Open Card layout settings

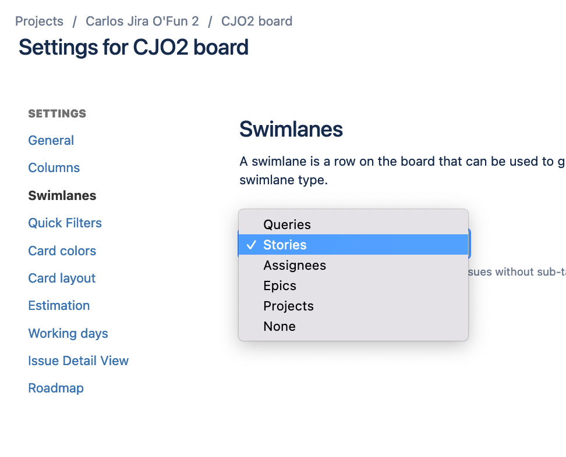click(62, 278)
